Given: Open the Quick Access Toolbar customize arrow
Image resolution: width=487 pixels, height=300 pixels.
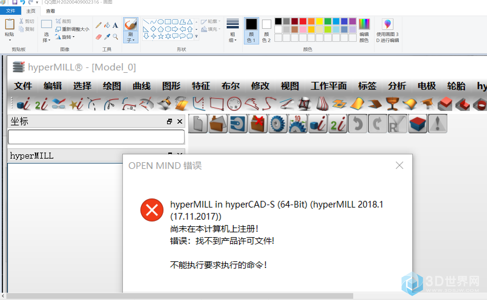Looking at the screenshot, I should tap(37, 2).
